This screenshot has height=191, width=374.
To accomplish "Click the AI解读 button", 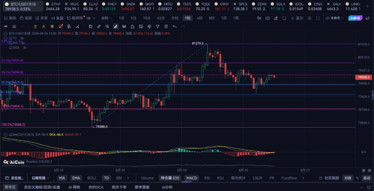I will click(355, 18).
